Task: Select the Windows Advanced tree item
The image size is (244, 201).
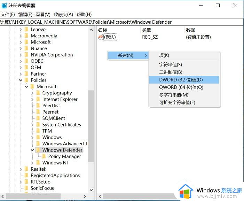Action: (x=65, y=144)
